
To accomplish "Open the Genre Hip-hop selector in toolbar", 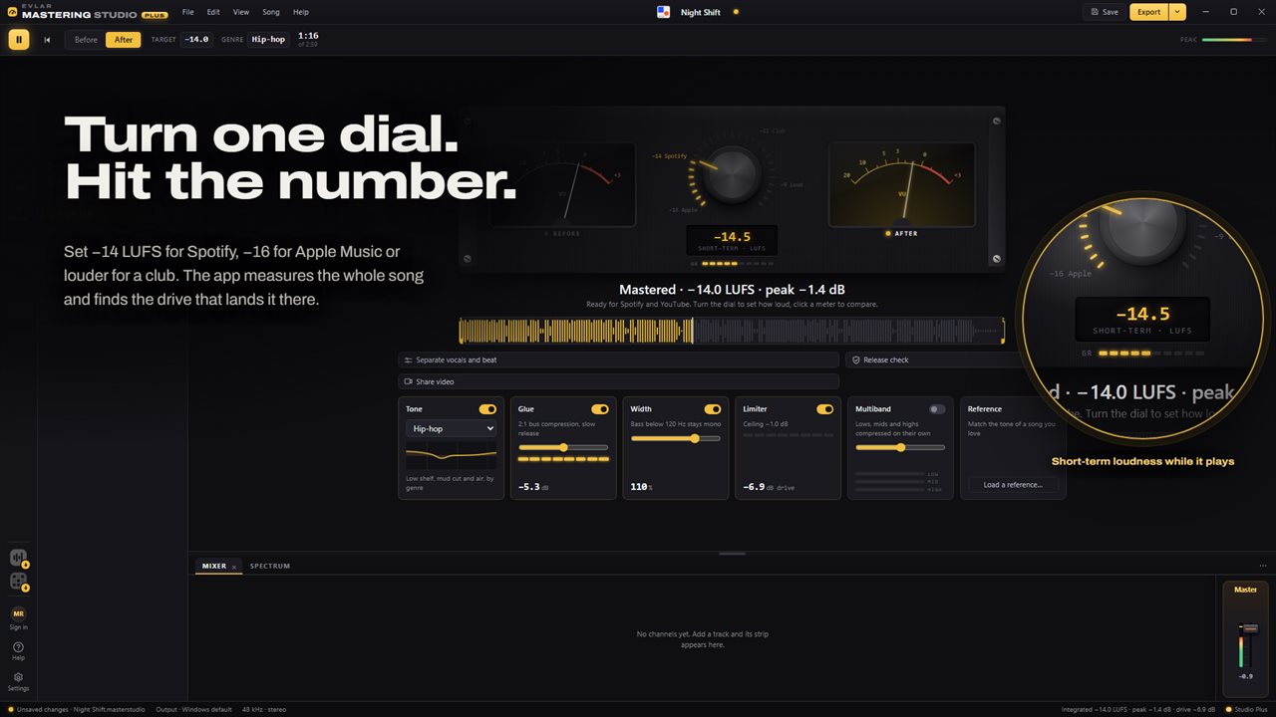I will click(268, 40).
